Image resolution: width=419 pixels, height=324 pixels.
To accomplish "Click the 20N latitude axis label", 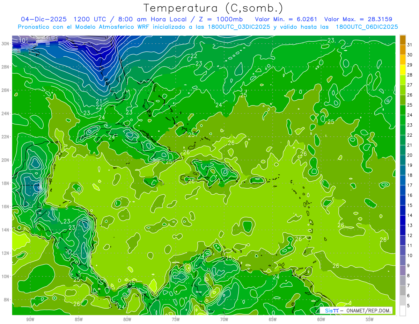I will click(6, 160).
